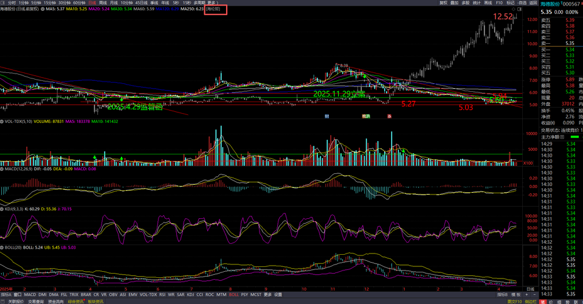Click the 标记 mark tool
The width and height of the screenshot is (583, 304).
(511, 3)
